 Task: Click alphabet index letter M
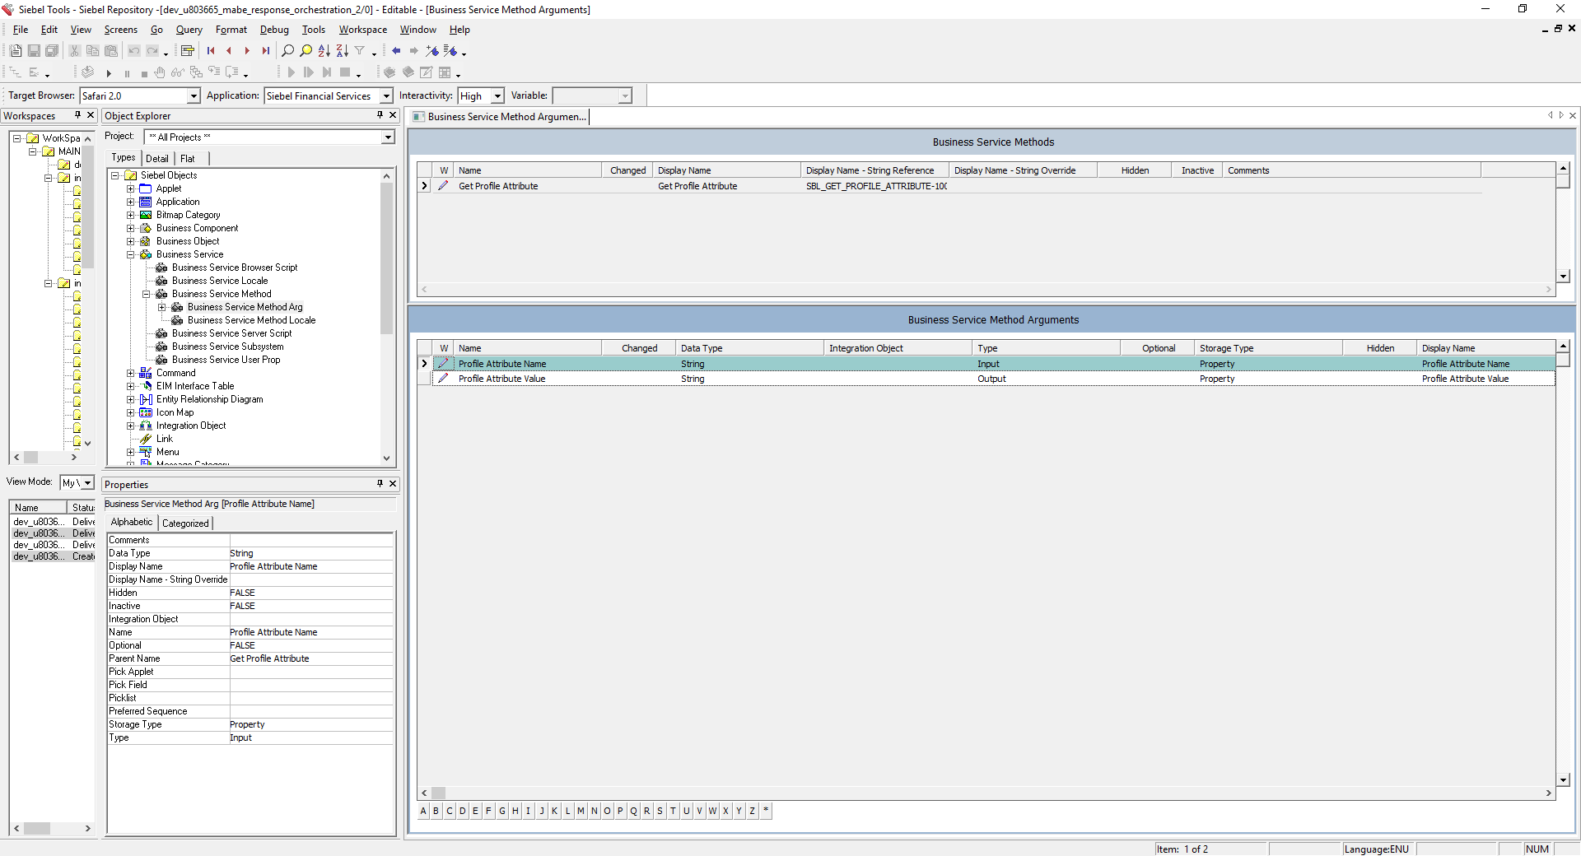click(x=581, y=811)
